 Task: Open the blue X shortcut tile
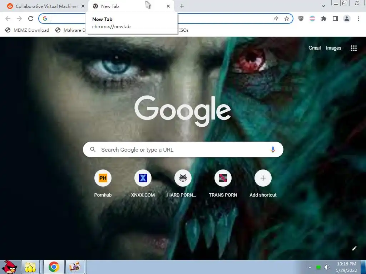tap(143, 178)
